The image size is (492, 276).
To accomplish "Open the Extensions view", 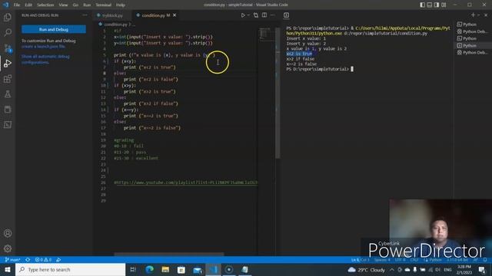I will coord(8,78).
